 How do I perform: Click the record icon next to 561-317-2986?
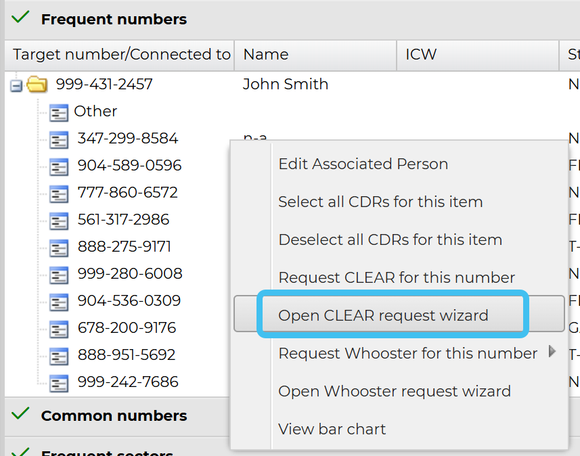click(x=60, y=221)
